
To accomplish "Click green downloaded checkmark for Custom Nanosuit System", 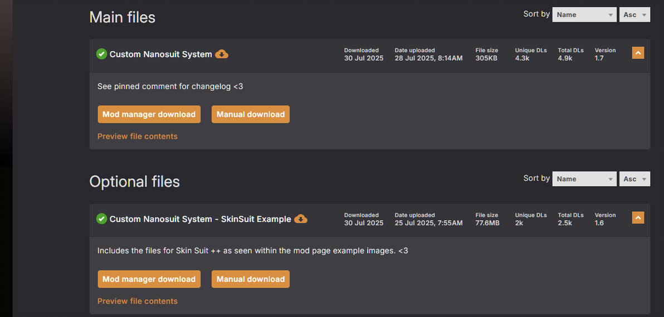I will click(101, 54).
